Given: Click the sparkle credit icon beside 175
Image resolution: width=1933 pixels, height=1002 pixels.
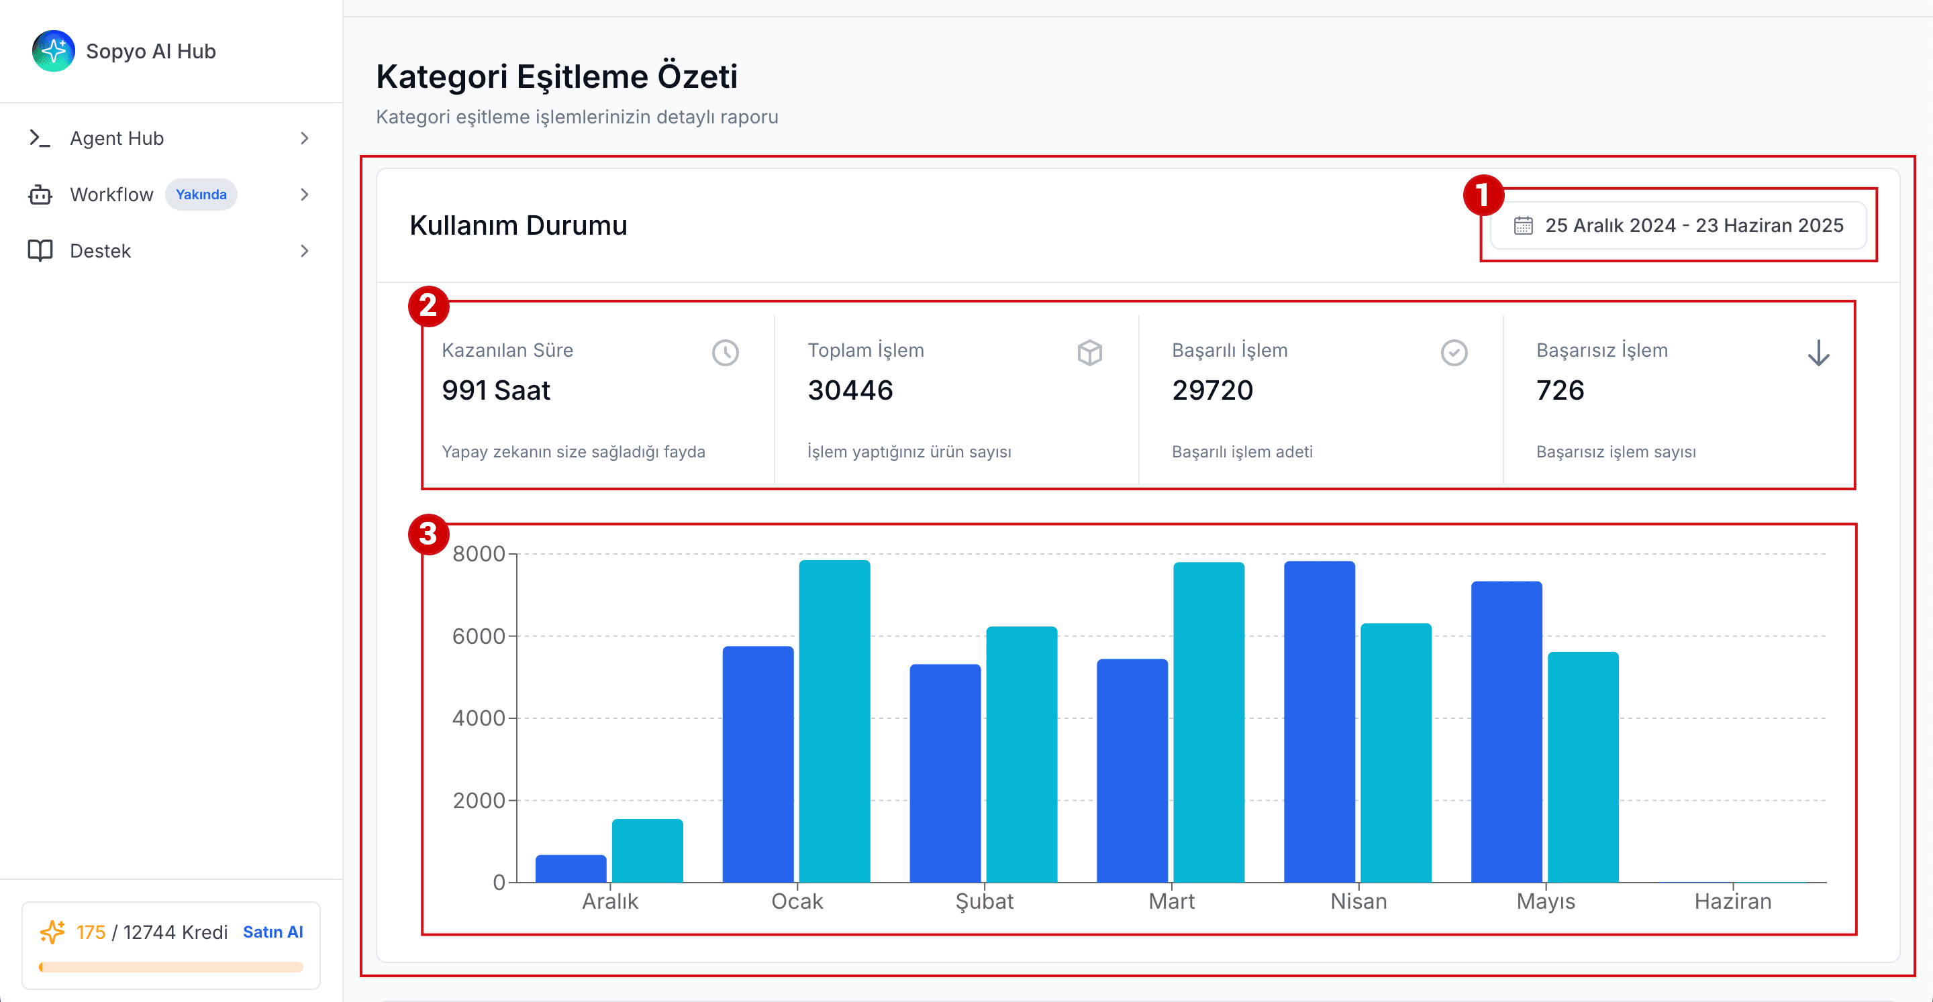Looking at the screenshot, I should click(52, 932).
